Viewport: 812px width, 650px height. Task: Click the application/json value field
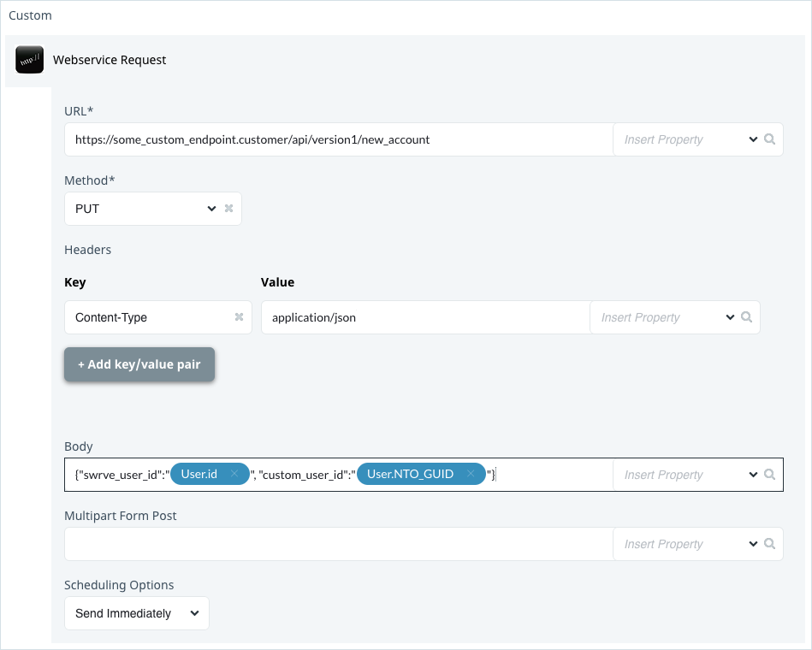[425, 317]
